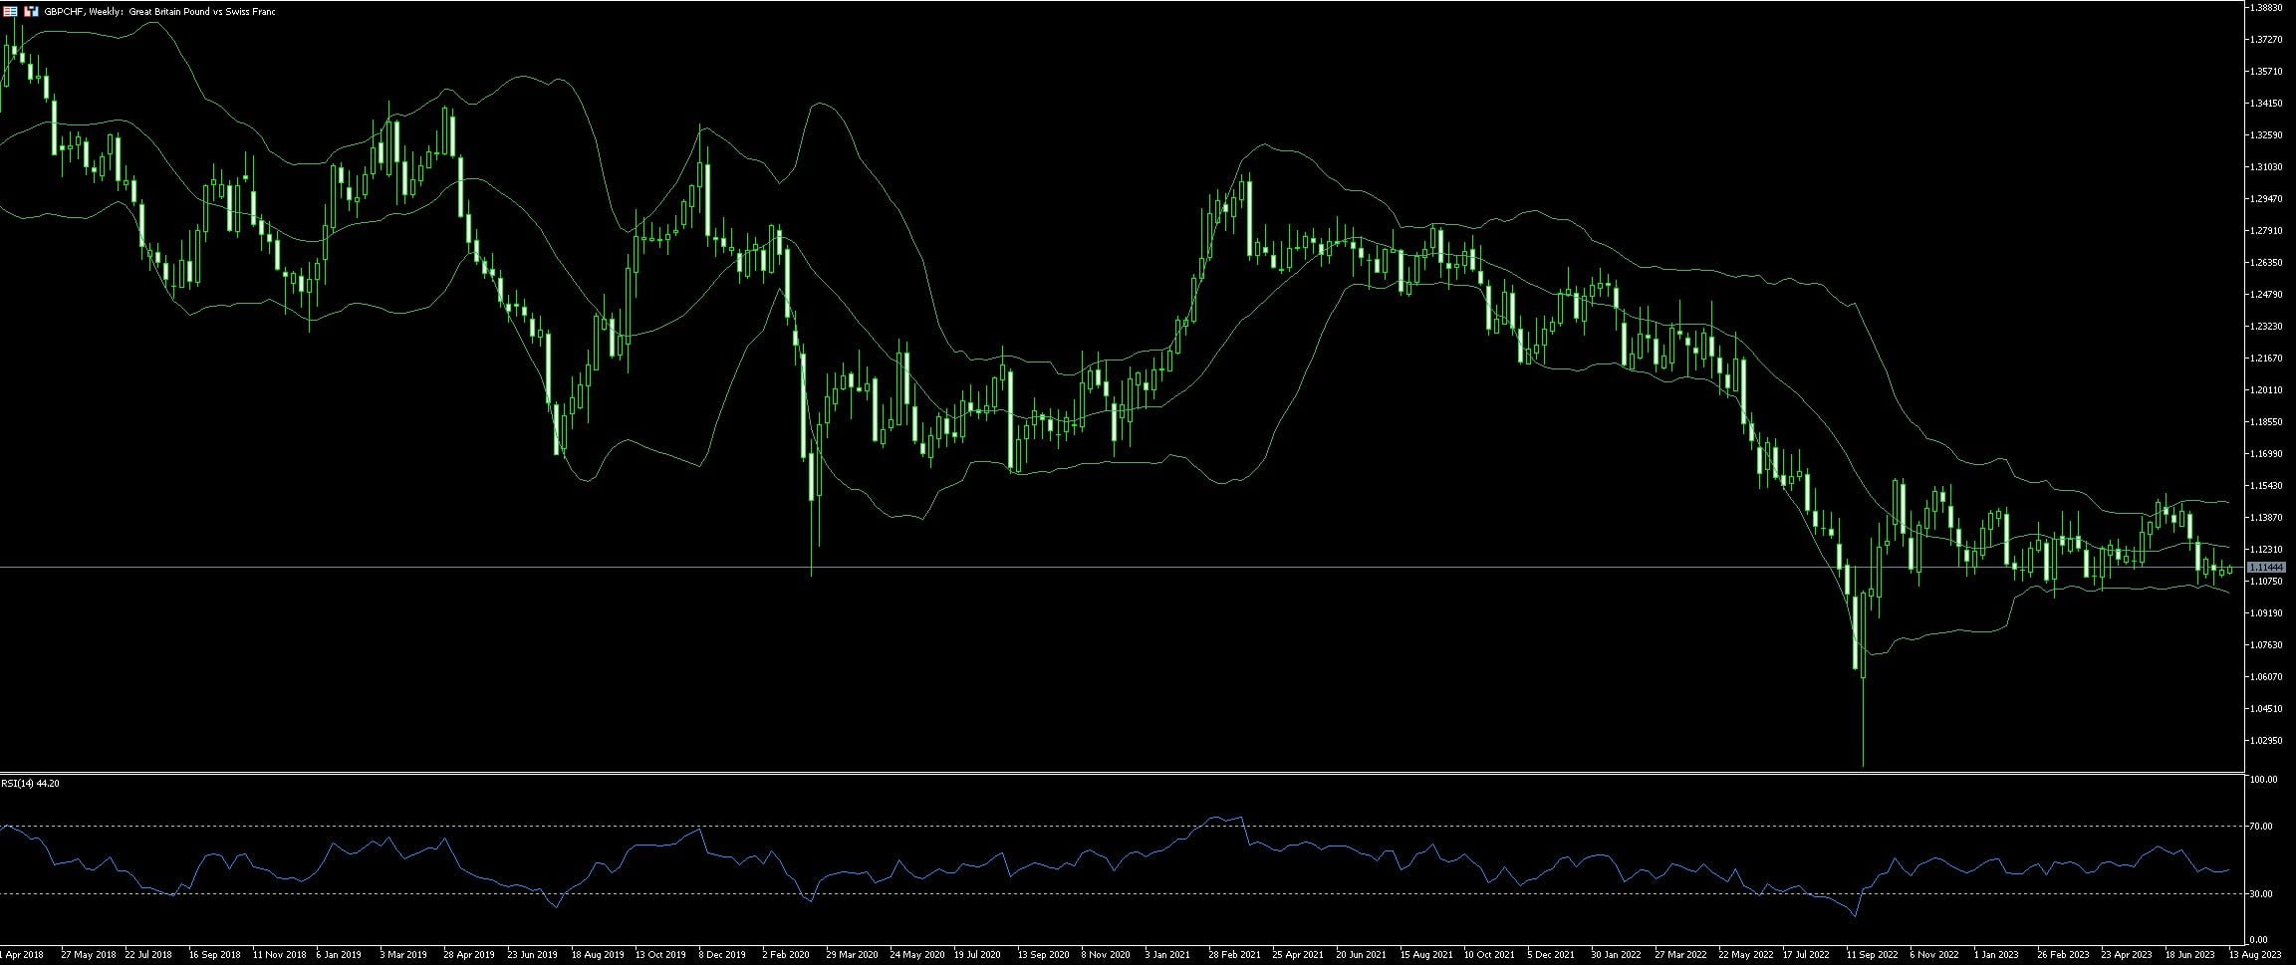Click the bar-chart symbol icon in the header
Viewport: 2296px width, 965px height.
click(x=30, y=11)
